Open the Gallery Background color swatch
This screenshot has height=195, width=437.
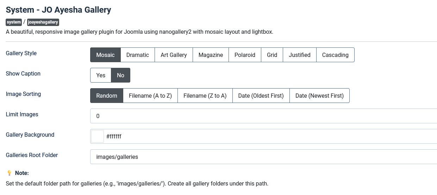pos(98,136)
